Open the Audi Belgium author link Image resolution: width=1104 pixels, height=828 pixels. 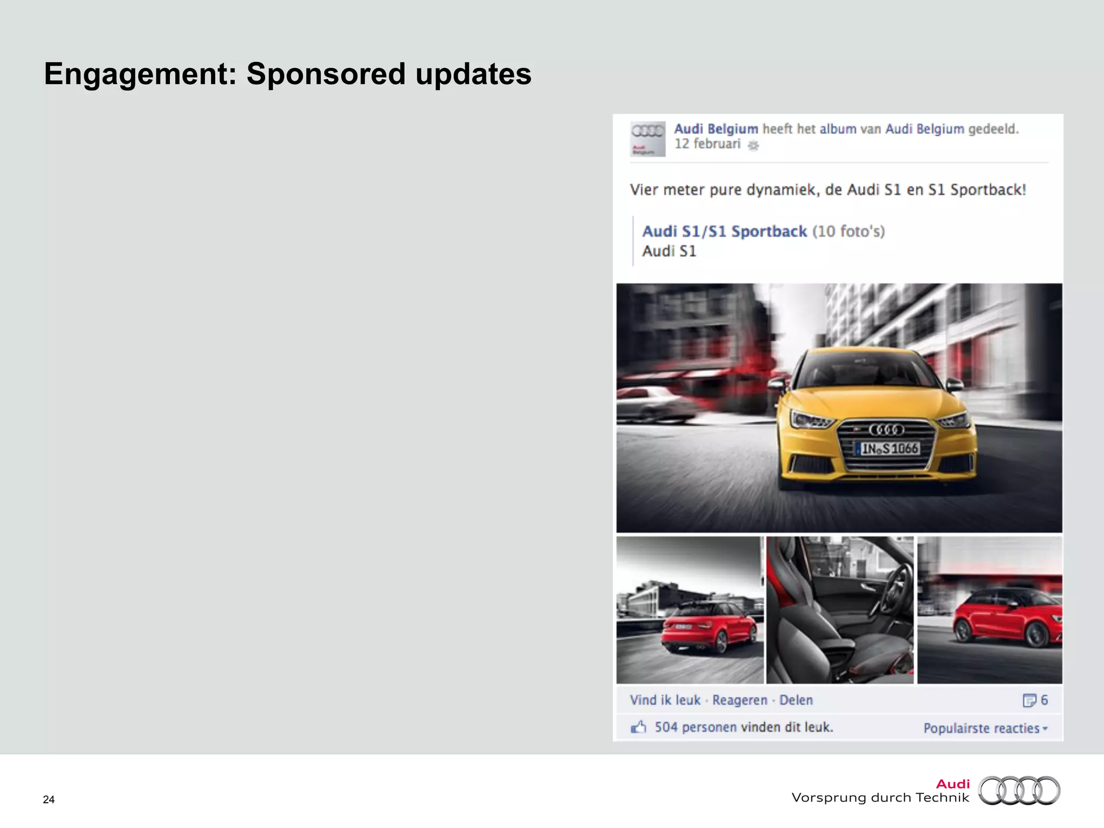716,129
